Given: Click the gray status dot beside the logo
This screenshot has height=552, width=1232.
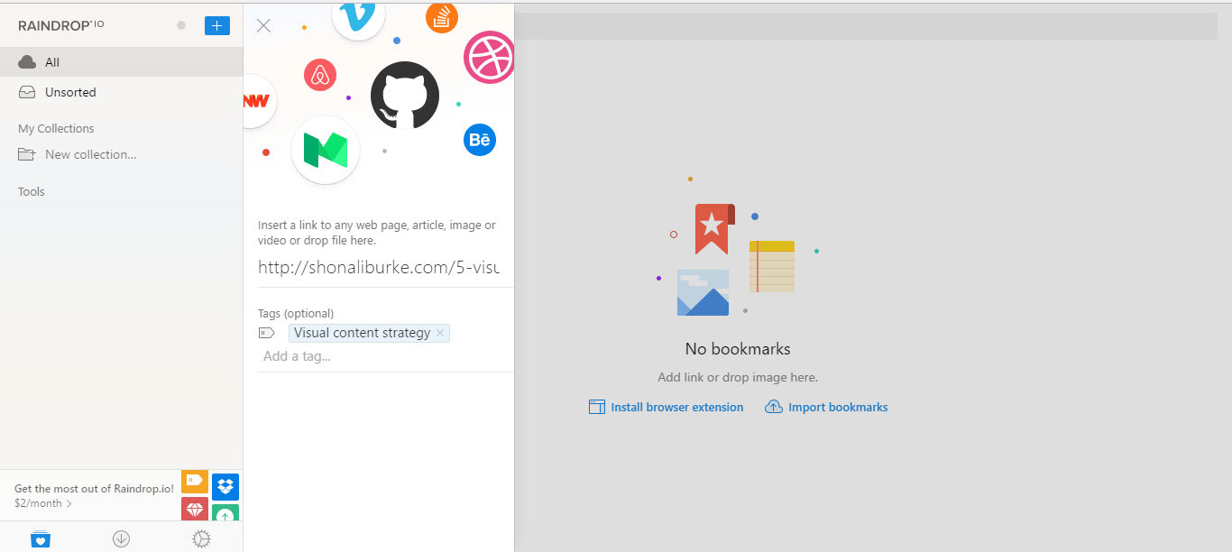Looking at the screenshot, I should coord(181,25).
